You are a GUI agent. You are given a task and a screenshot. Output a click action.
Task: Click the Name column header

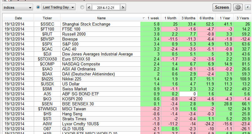click(101, 18)
